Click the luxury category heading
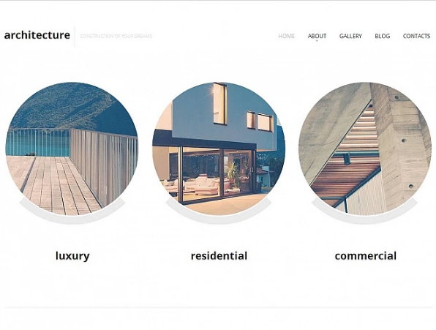The width and height of the screenshot is (436, 330). click(72, 256)
